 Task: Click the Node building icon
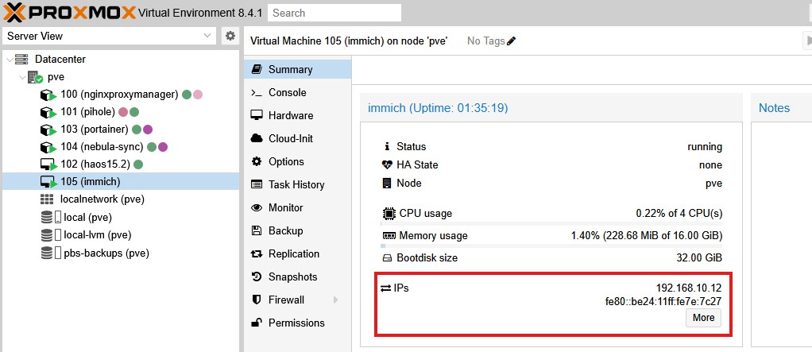pyautogui.click(x=386, y=184)
